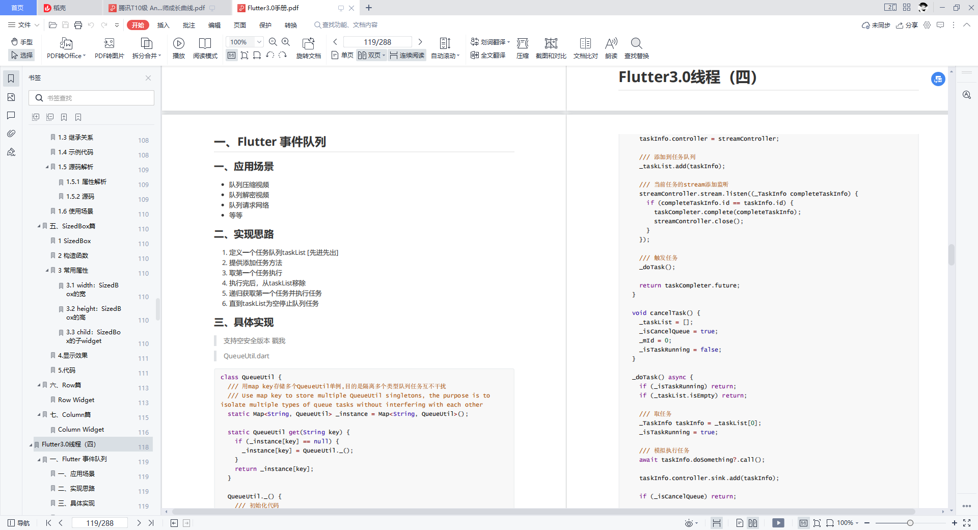Click search functions field 查找功能
This screenshot has height=530, width=978.
346,25
